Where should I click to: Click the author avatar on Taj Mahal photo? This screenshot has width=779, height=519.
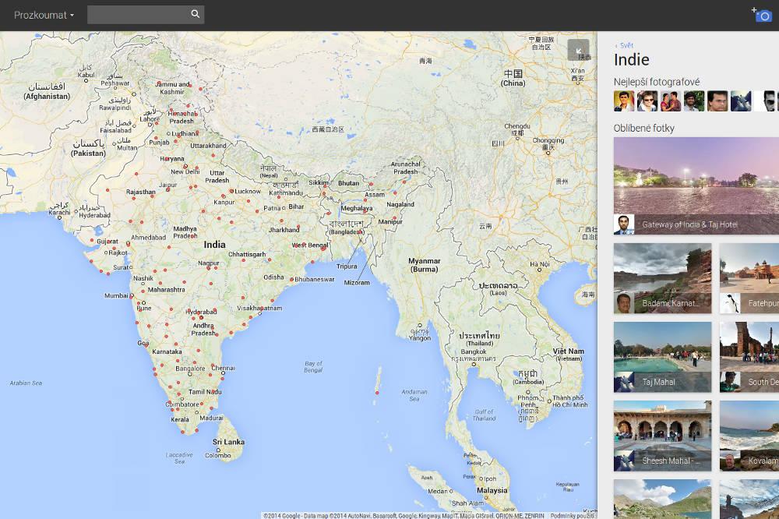623,382
